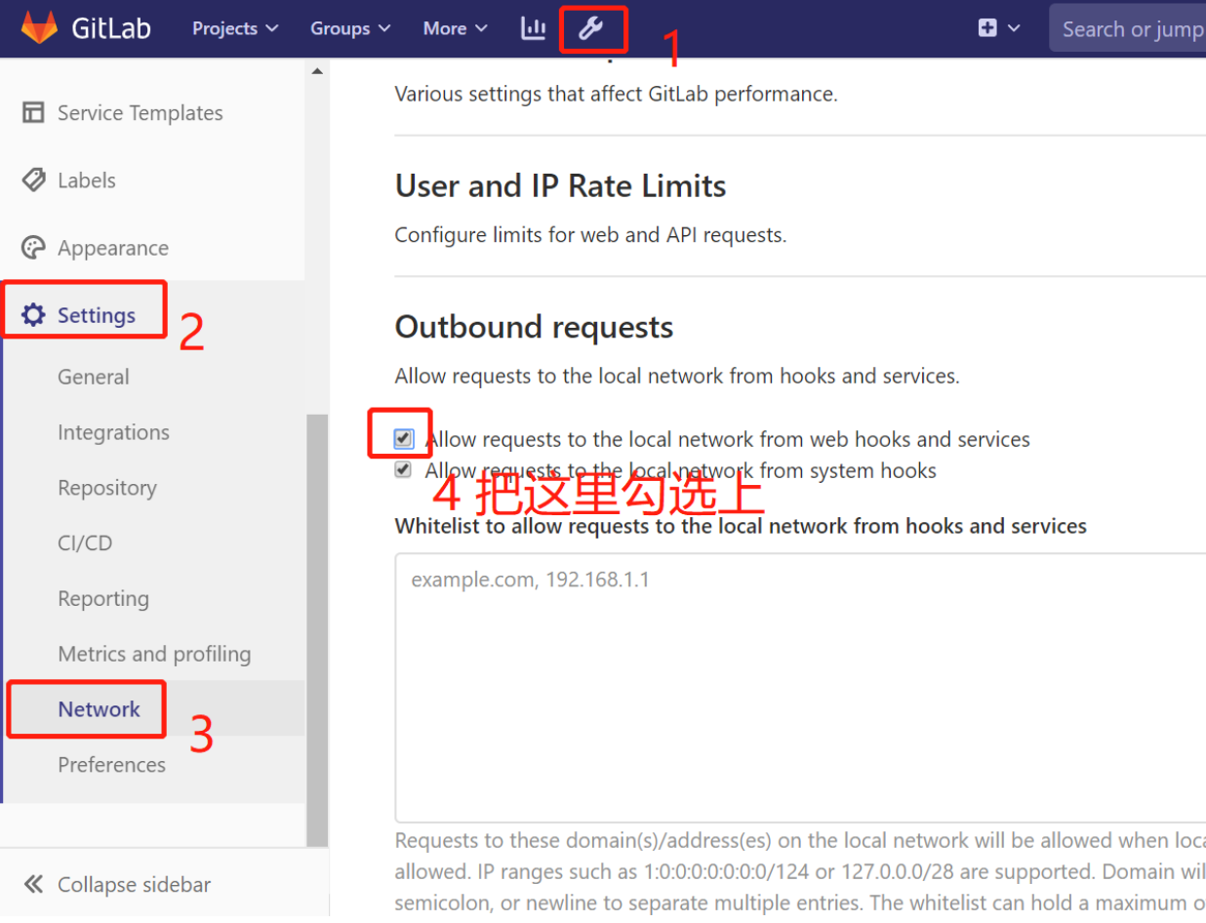Open Metrics and profiling settings
The height and width of the screenshot is (923, 1206).
[154, 654]
